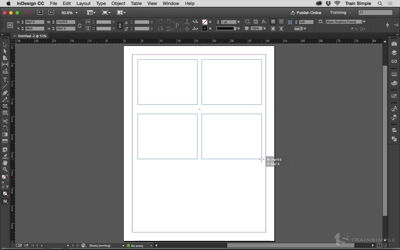Open the View Options dropdown

click(x=91, y=12)
